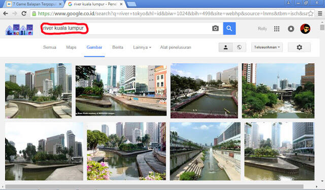The width and height of the screenshot is (325, 190).
Task: Open the account profile avatar
Action: point(305,29)
